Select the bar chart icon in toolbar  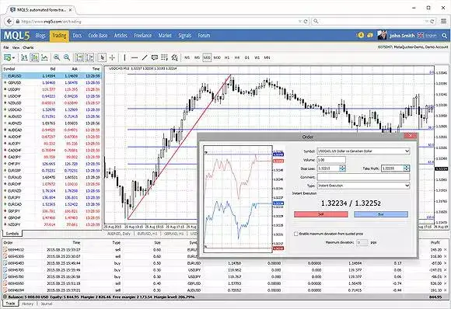pos(24,57)
